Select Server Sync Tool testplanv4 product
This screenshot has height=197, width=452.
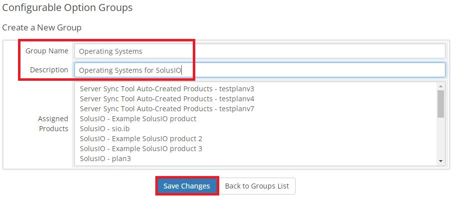point(167,99)
